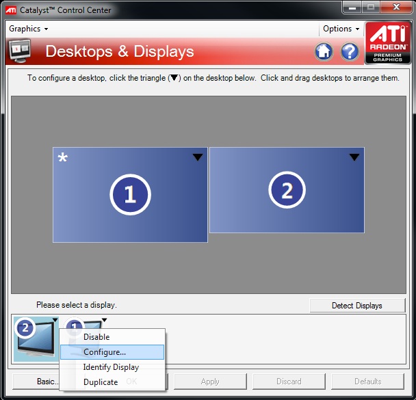The width and height of the screenshot is (416, 400).
Task: Click the Defaults button
Action: click(367, 382)
